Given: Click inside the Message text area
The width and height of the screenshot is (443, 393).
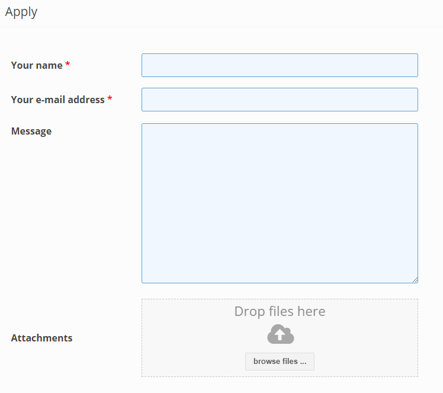Looking at the screenshot, I should [x=280, y=203].
